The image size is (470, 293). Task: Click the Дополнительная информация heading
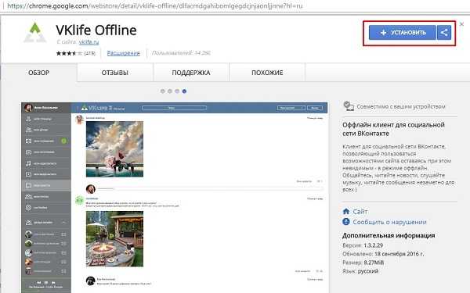(x=389, y=236)
